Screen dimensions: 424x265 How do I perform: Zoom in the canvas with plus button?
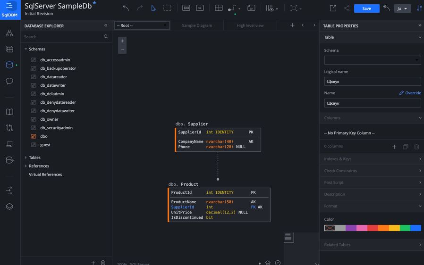(122, 41)
